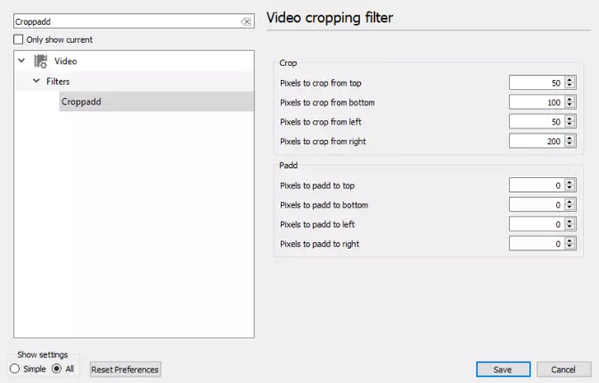The height and width of the screenshot is (383, 599).
Task: Select the Simple settings radio button
Action: click(15, 369)
